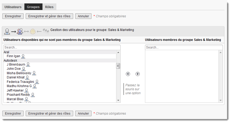The height and width of the screenshot is (123, 231).
Task: Click the single user icon in workflow header
Action: pos(7,31)
